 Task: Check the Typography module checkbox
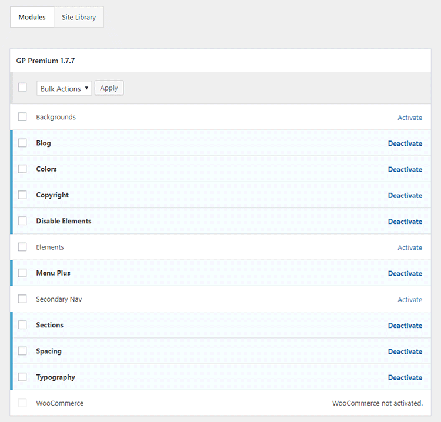point(22,377)
